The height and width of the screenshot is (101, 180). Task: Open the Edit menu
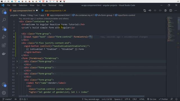tap(14, 5)
